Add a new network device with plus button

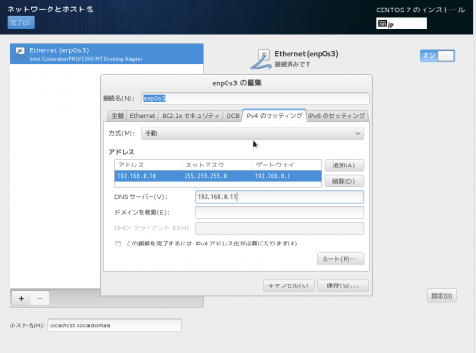point(21,299)
